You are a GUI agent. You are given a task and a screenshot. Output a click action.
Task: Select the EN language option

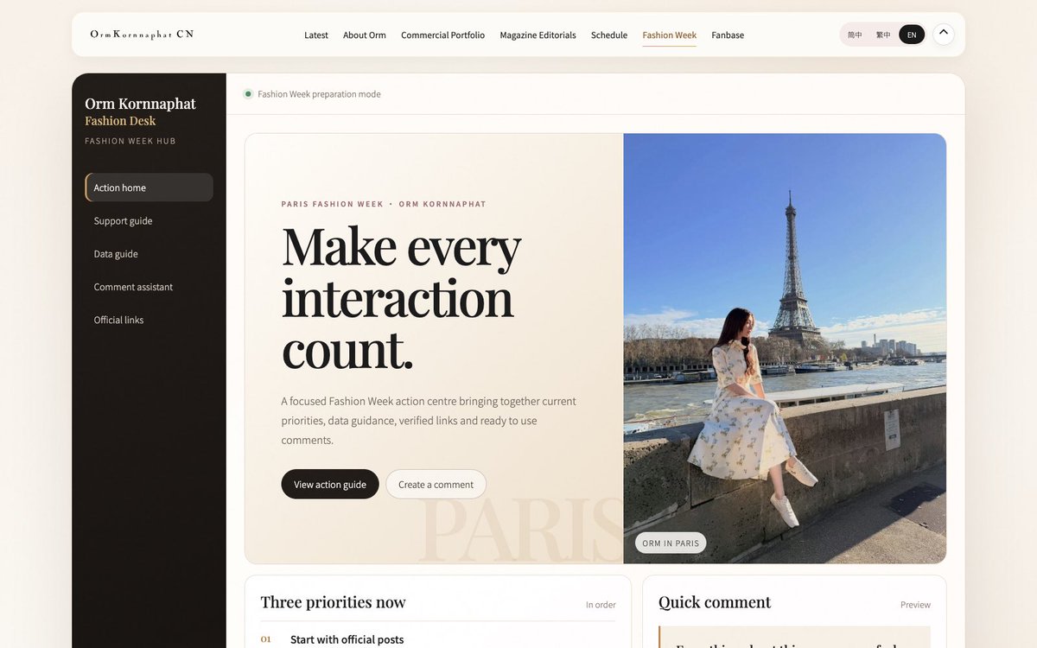click(912, 35)
